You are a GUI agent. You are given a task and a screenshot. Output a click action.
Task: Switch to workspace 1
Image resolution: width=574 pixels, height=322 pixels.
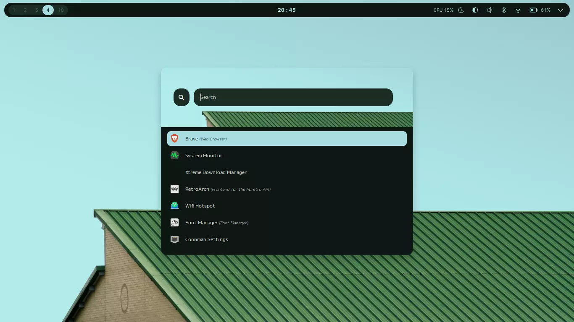coord(14,10)
